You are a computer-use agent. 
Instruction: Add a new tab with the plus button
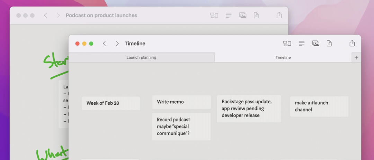[x=356, y=58]
